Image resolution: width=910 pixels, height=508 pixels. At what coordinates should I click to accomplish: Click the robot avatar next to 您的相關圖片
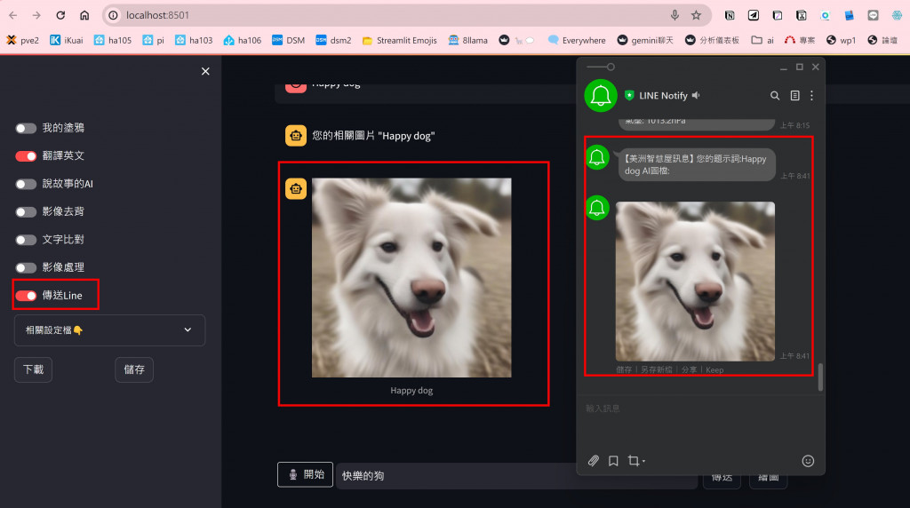(x=296, y=136)
